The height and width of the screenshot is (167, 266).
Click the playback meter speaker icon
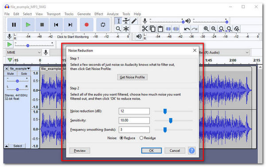[139, 36]
